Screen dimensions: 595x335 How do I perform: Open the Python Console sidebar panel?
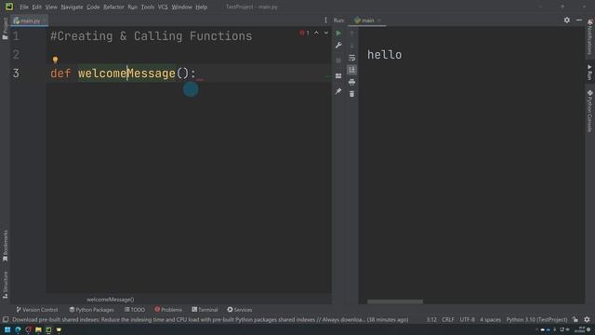click(x=589, y=112)
